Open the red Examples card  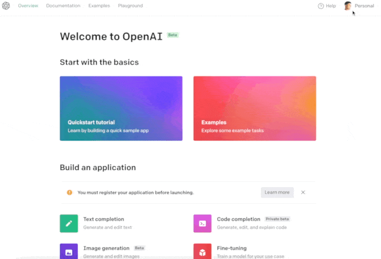coord(255,109)
